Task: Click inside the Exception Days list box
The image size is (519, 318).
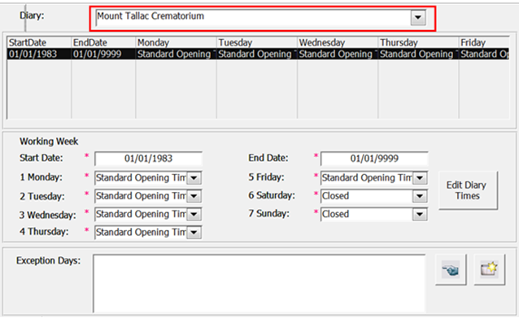Action: tap(259, 284)
